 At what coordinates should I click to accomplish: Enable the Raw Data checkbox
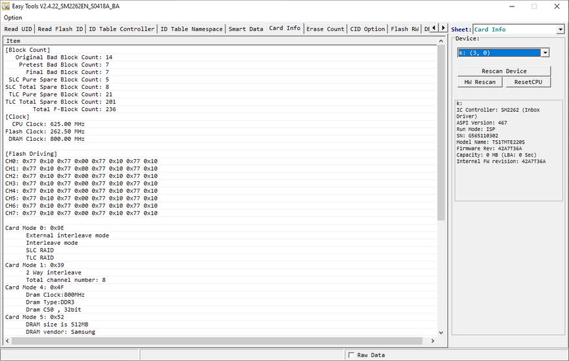click(x=352, y=355)
